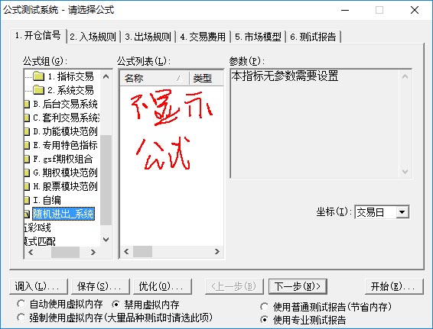Click 公式组 scroll down arrow
Viewport: 433px width, 329px height.
pyautogui.click(x=106, y=240)
